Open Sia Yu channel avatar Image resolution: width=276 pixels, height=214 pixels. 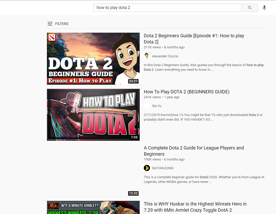[147, 106]
